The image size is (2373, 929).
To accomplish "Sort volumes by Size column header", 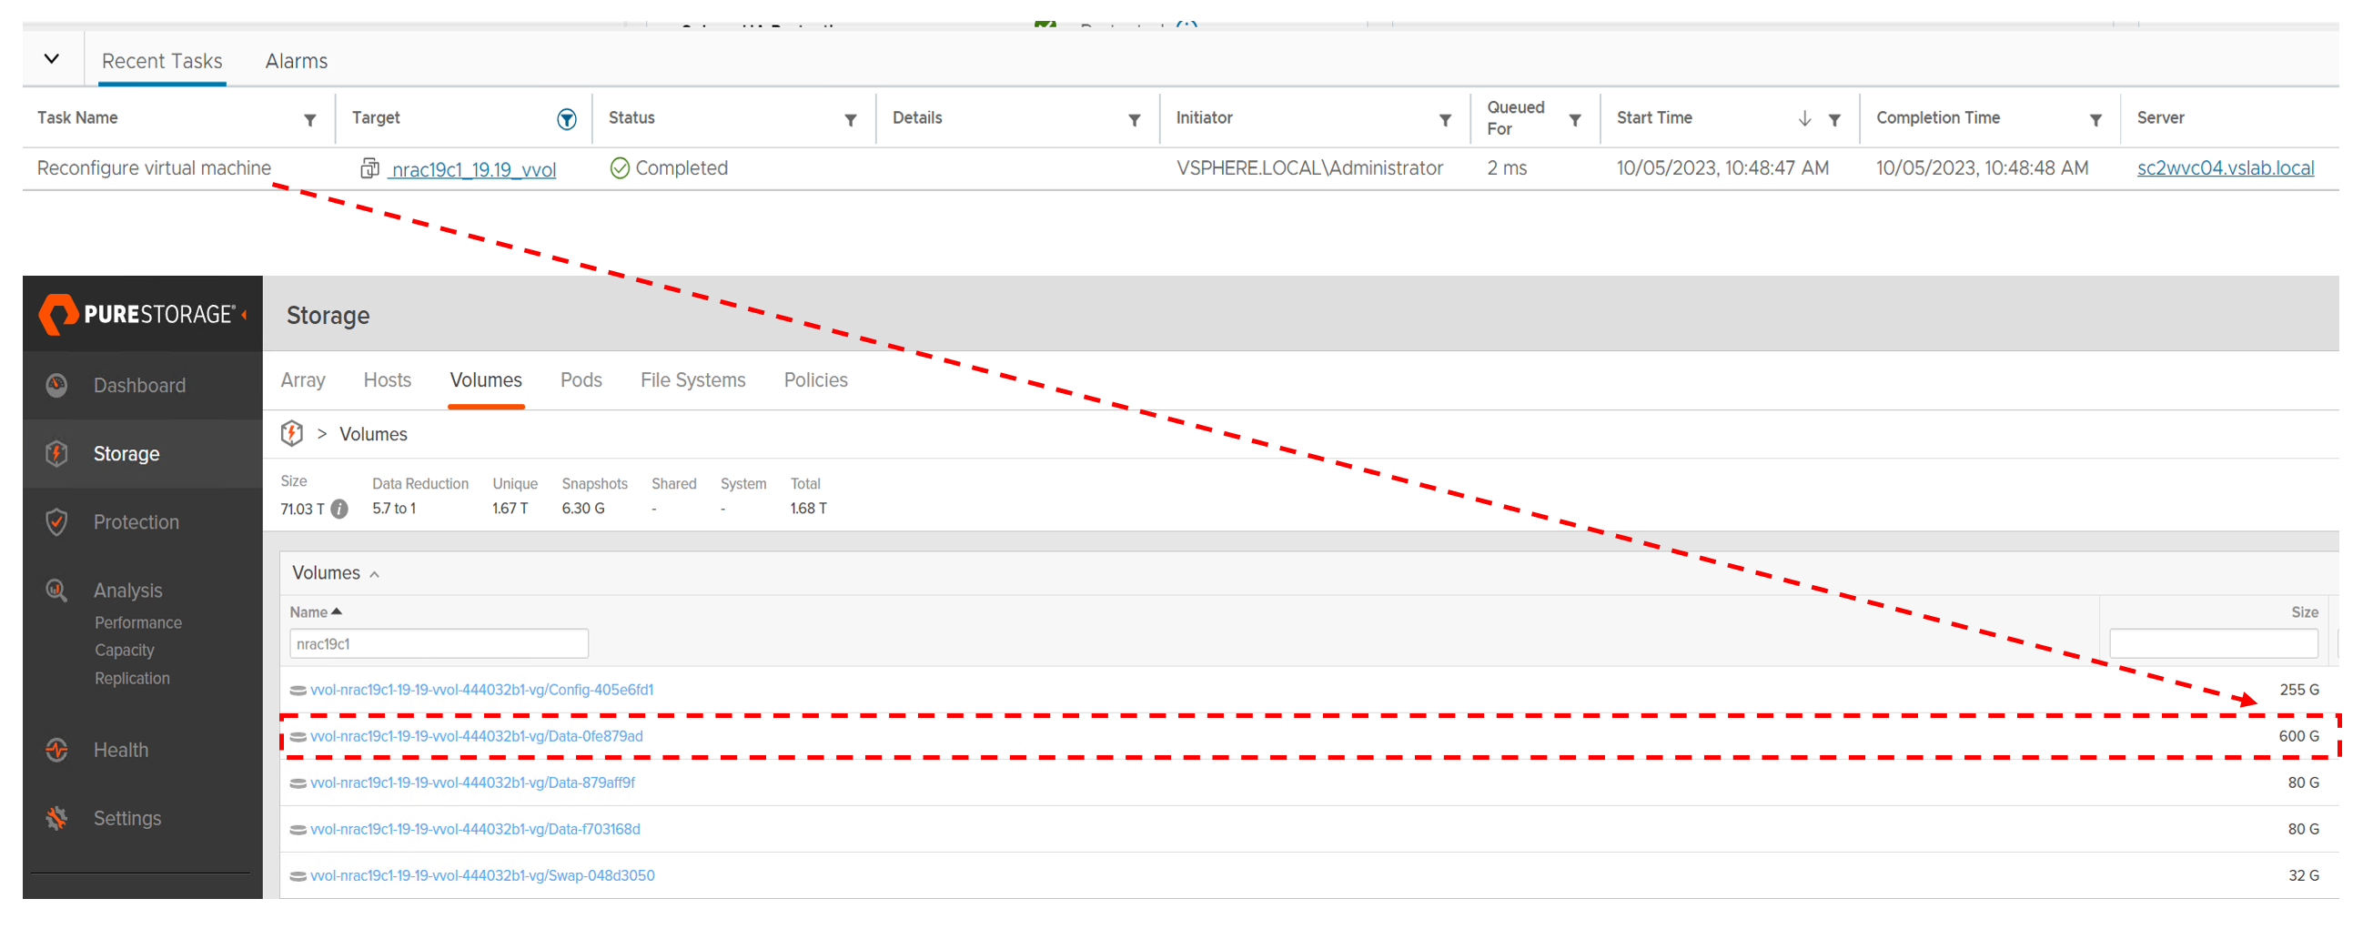I will coord(2304,612).
